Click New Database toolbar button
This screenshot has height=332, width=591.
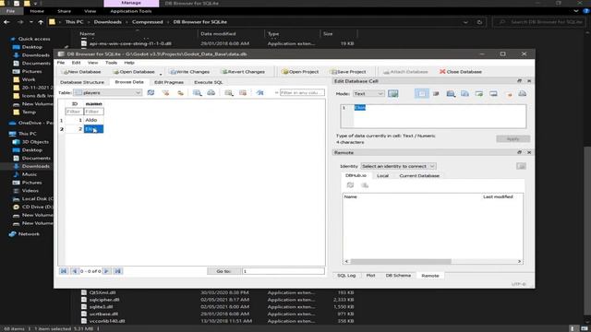81,72
